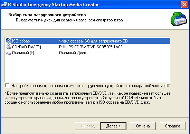Click the PHILIPS CDRW/DVD SCB5265 description

click(91, 47)
